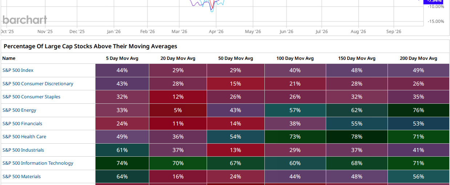Select Health Care 50-day cell 54%
450x185 pixels.
click(235, 137)
